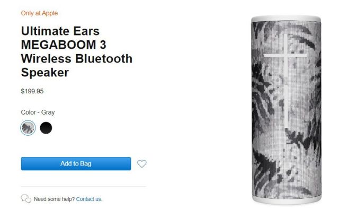Click the "Only at Apple" label
This screenshot has width=339, height=219.
point(39,13)
